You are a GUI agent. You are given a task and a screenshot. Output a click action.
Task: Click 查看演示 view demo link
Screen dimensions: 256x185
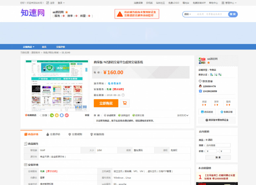pos(114,83)
